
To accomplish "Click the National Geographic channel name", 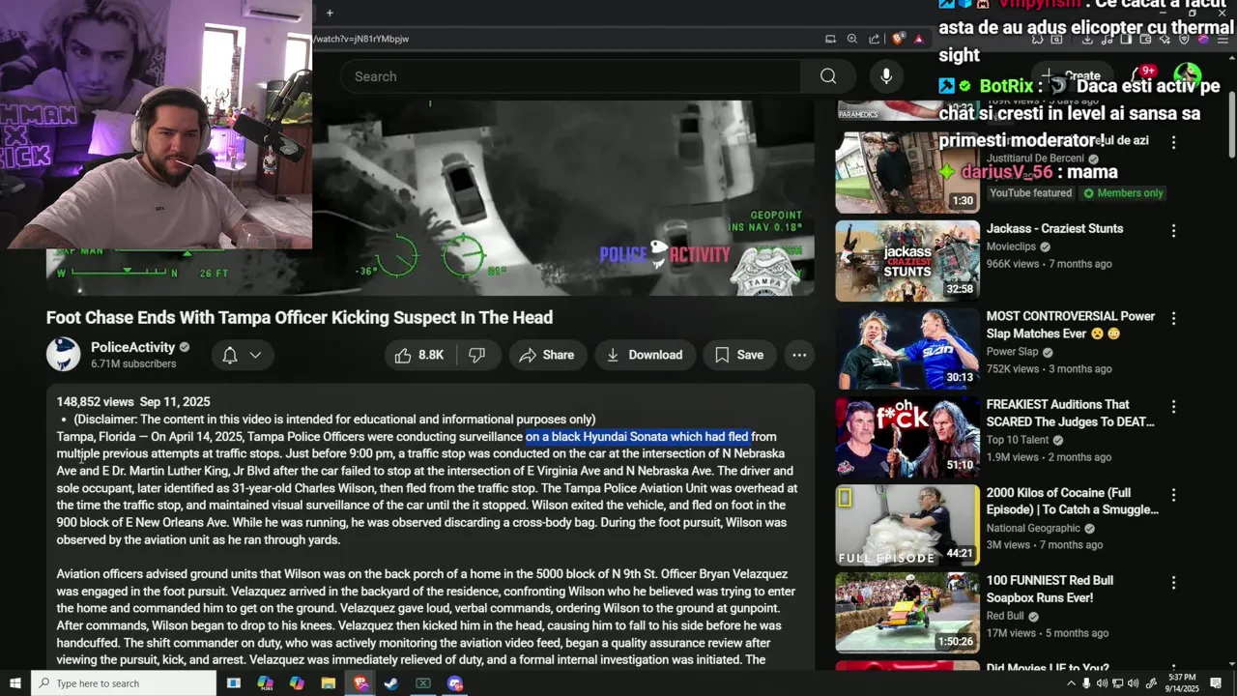I will pos(1033,528).
